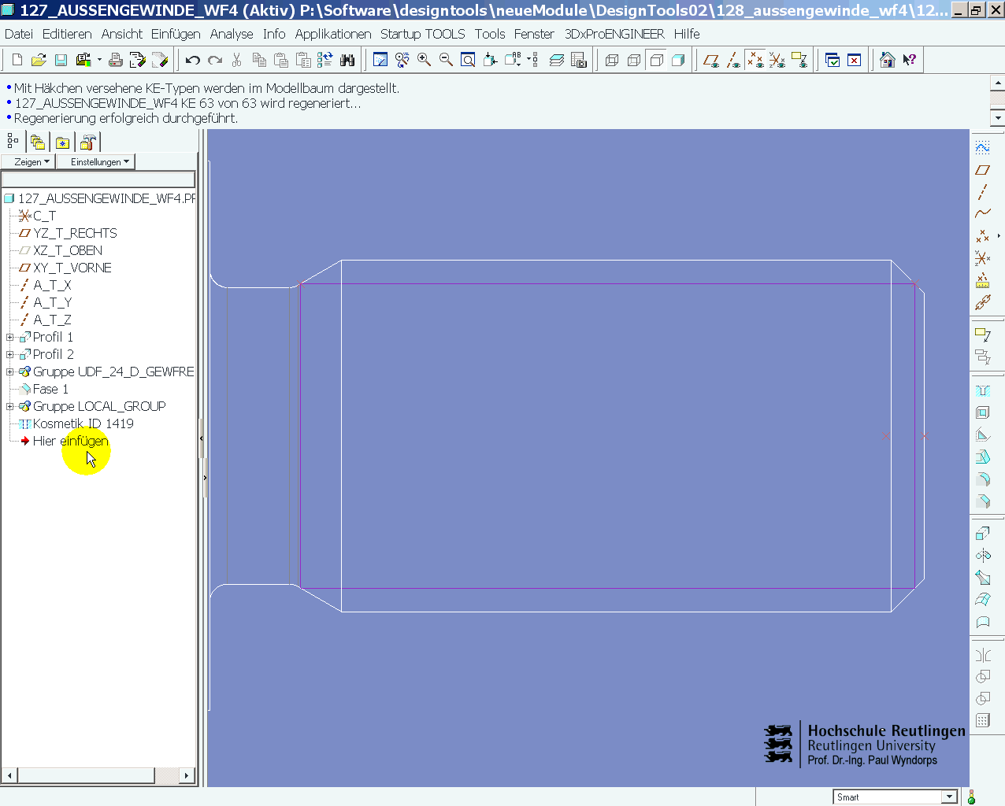Activate the Zoom In magnifier
The width and height of the screenshot is (1005, 806).
[x=424, y=60]
